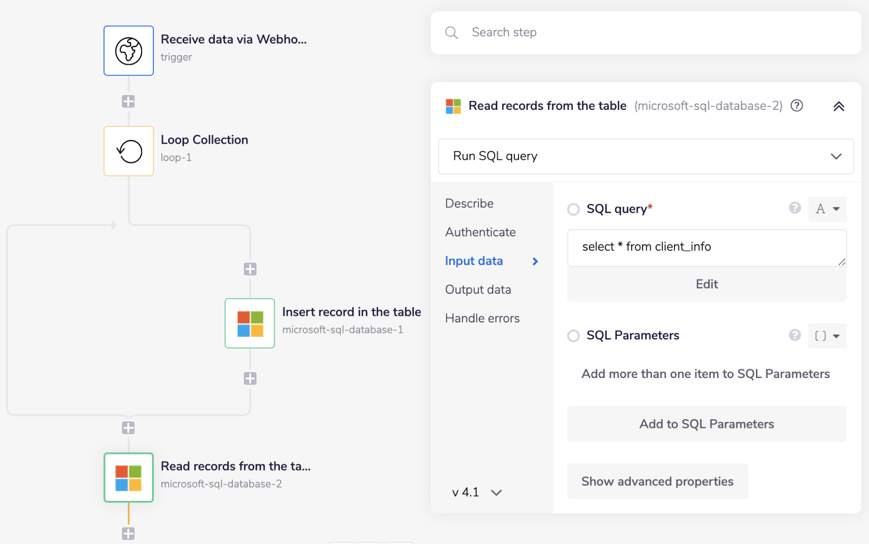Screen dimensions: 869x544
Task: Collapse the step properties panel
Action: point(839,106)
